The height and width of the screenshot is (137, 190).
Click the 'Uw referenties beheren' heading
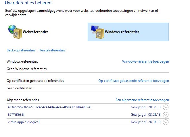[x=28, y=3]
